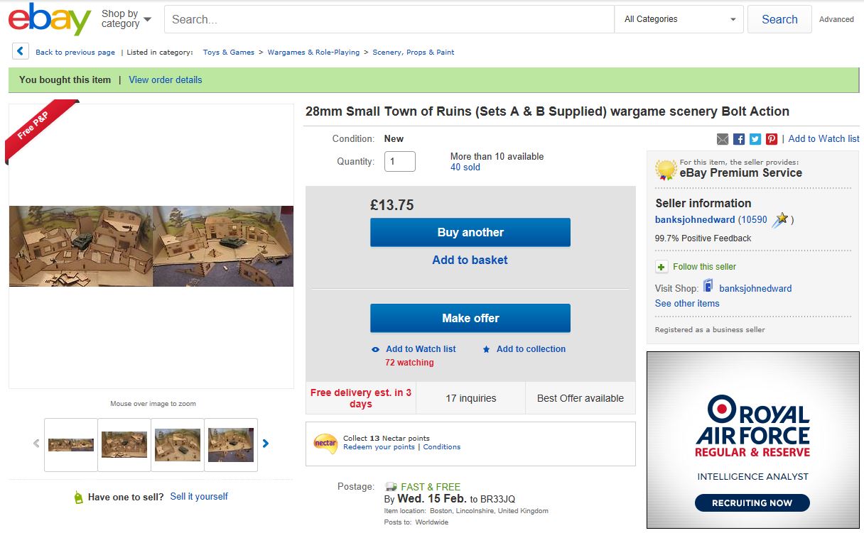Share listing on Pinterest
Screen dimensions: 864x533
pos(772,139)
